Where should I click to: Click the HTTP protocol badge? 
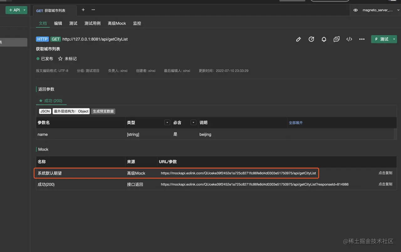[42, 39]
